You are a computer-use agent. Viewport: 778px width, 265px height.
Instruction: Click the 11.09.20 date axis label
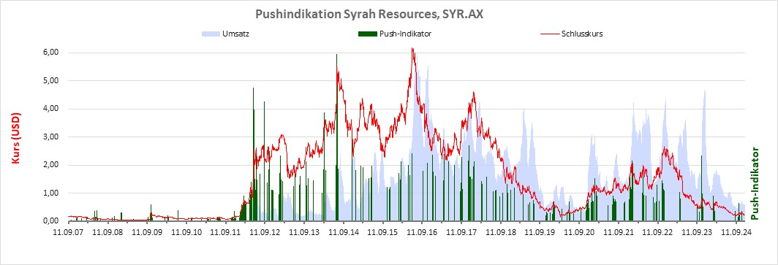(578, 231)
